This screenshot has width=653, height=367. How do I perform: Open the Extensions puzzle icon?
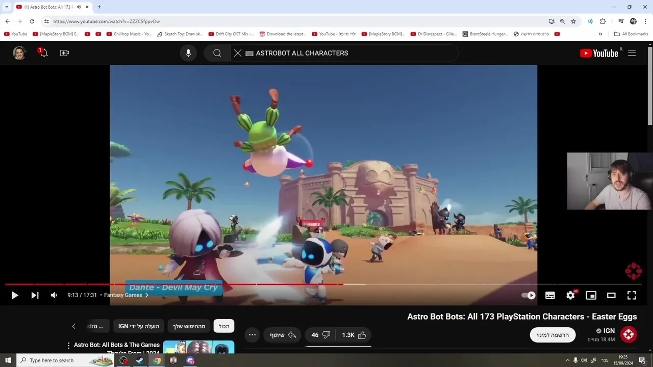(x=602, y=21)
